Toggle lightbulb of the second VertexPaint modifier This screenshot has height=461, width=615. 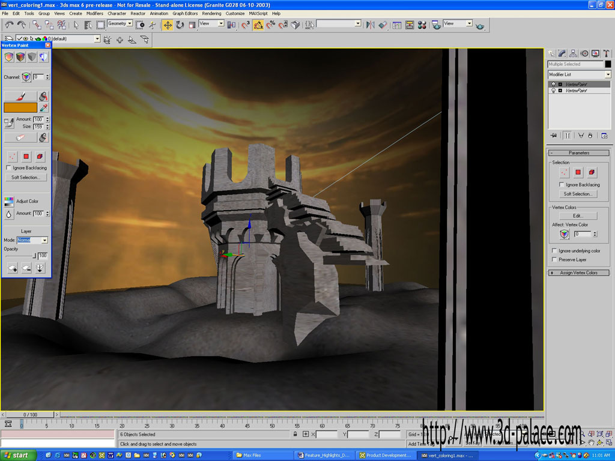click(553, 91)
